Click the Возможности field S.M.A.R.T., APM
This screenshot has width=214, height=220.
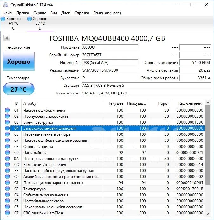point(146,93)
